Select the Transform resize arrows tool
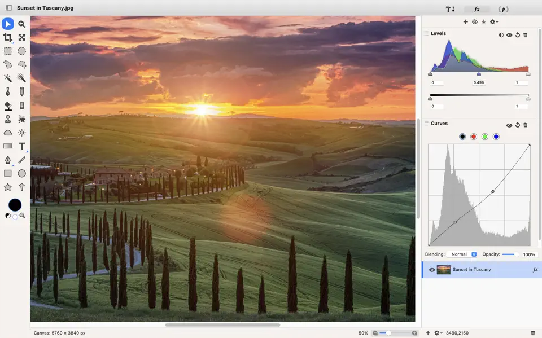 coord(22,37)
